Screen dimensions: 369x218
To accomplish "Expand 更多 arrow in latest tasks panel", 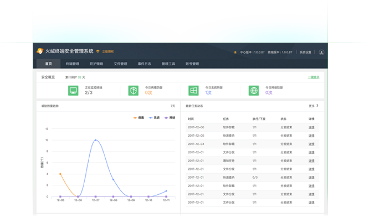I will (x=317, y=106).
